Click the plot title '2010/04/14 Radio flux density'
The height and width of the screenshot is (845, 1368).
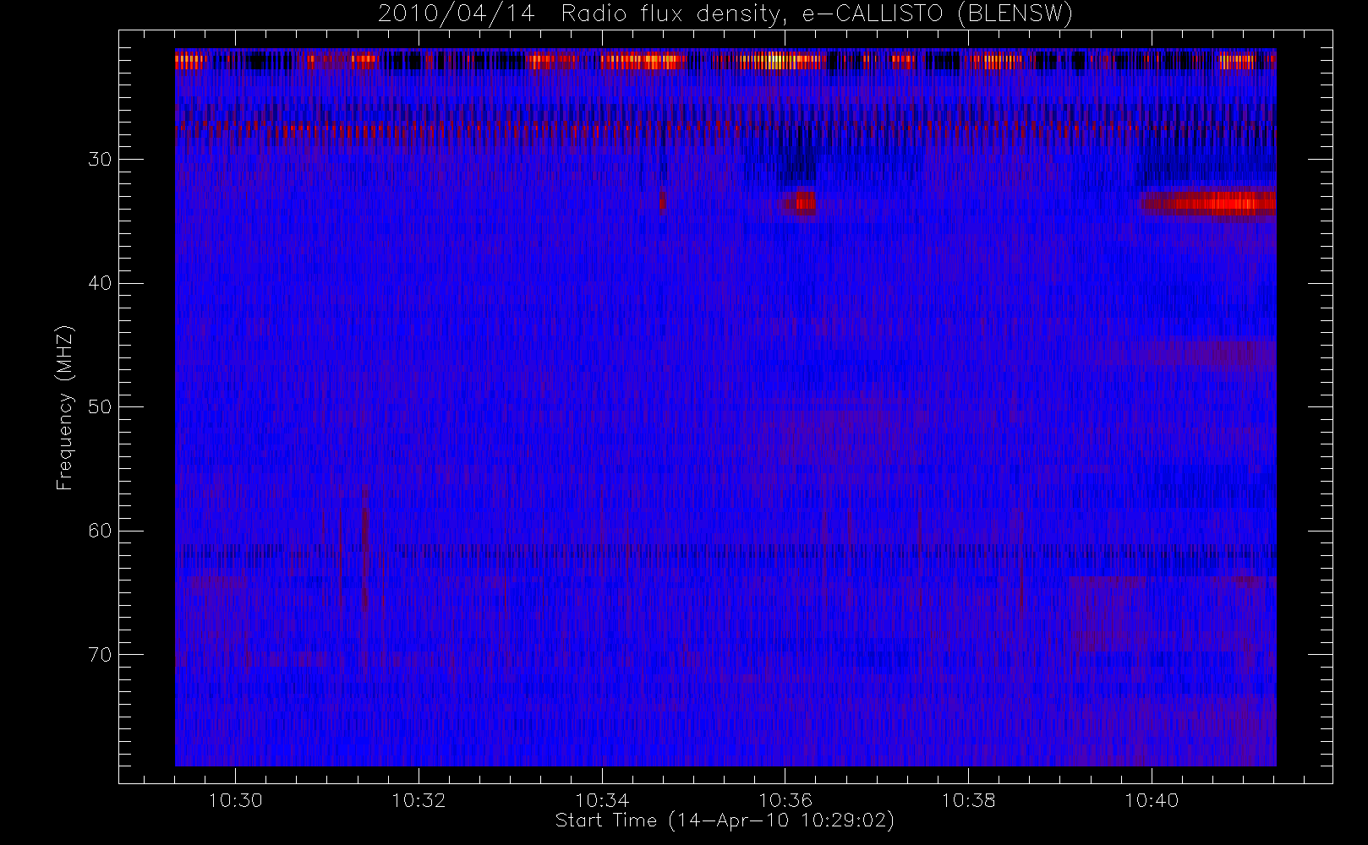click(x=725, y=14)
